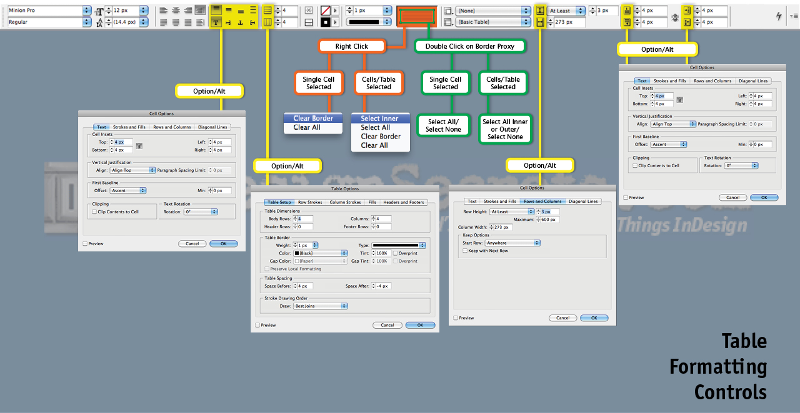Screen dimensions: 800x413
Task: Click the Unmerge Cells icon in the toolbar
Action: (x=309, y=22)
